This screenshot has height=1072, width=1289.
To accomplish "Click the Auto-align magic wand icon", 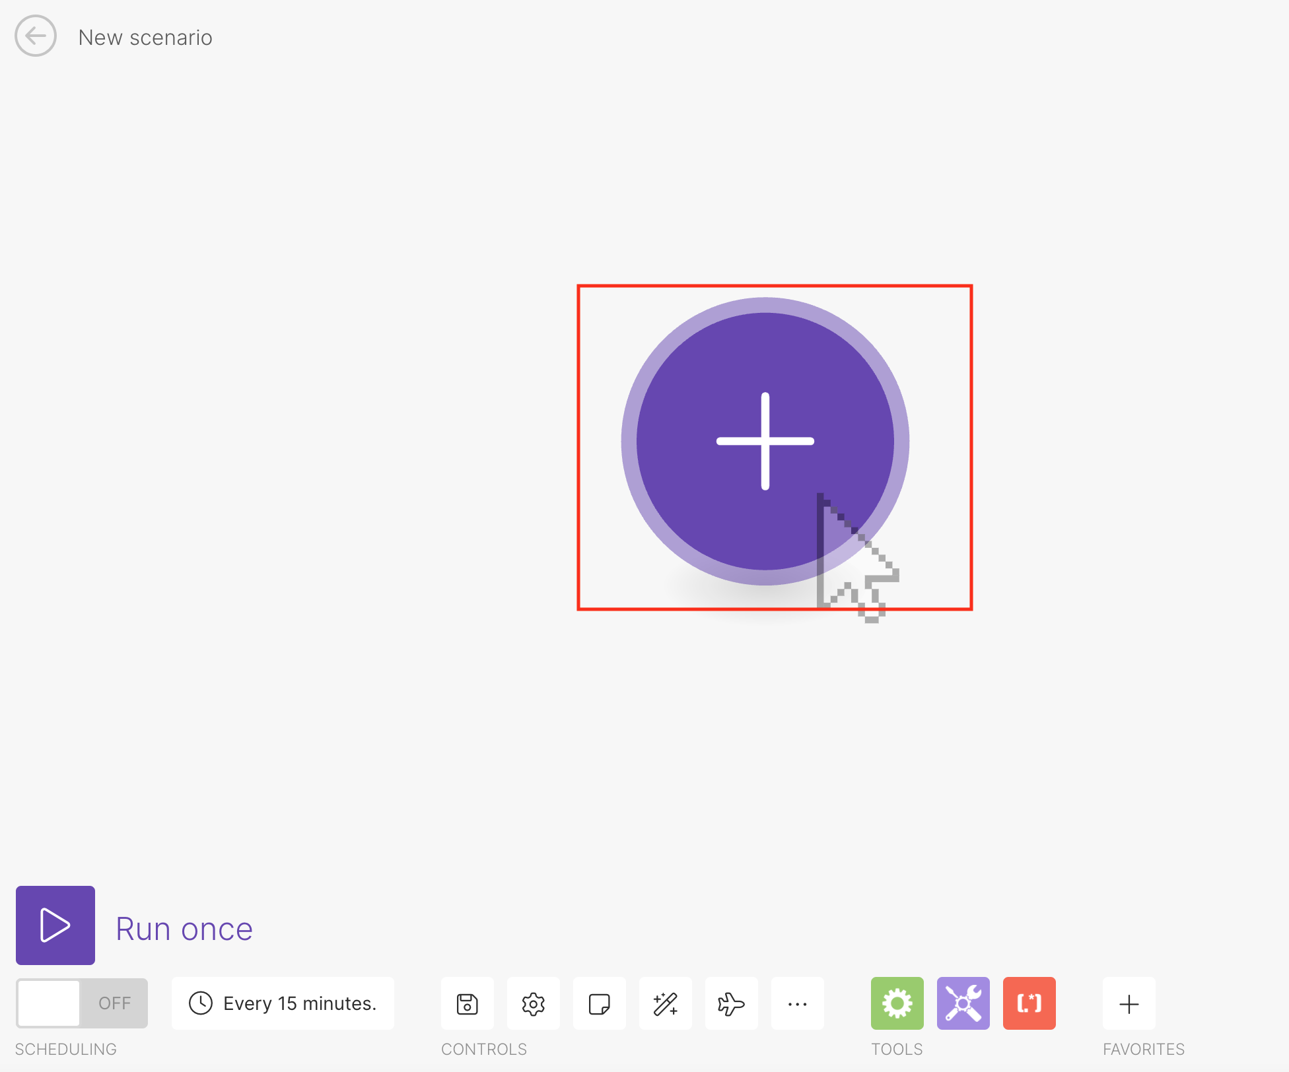I will [x=665, y=1003].
